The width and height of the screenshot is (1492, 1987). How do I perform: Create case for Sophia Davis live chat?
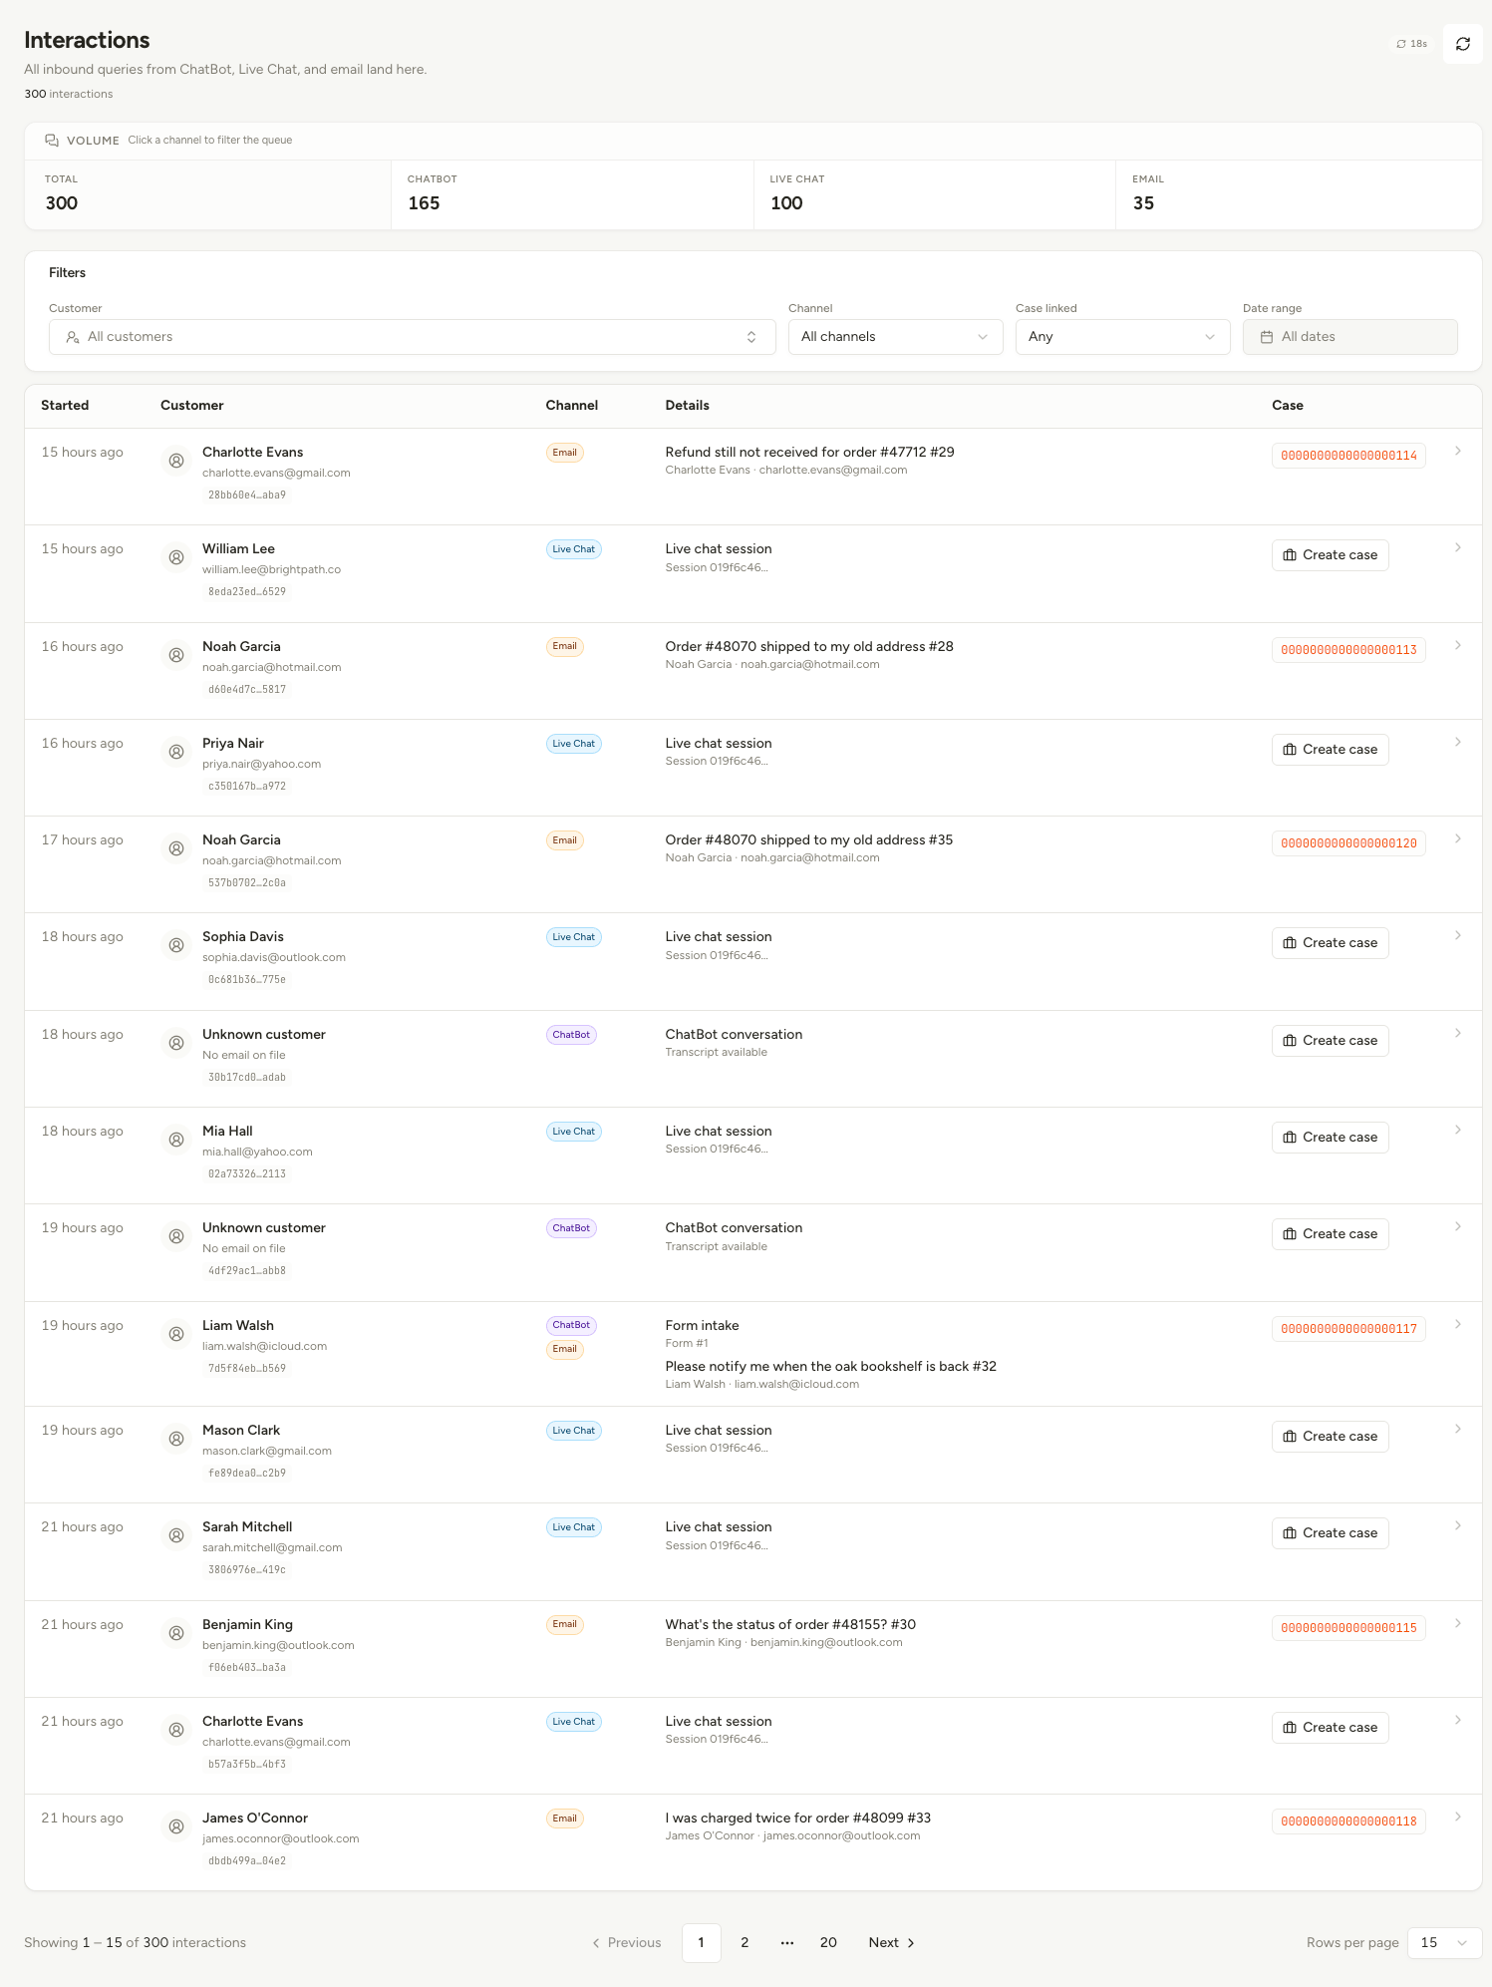(1330, 943)
